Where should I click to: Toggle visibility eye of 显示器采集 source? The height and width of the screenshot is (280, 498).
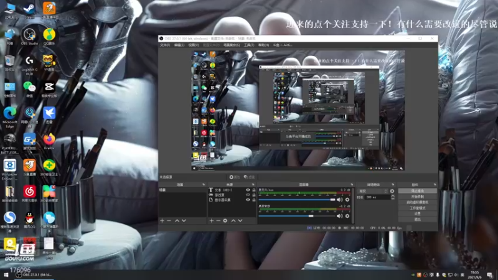248,200
